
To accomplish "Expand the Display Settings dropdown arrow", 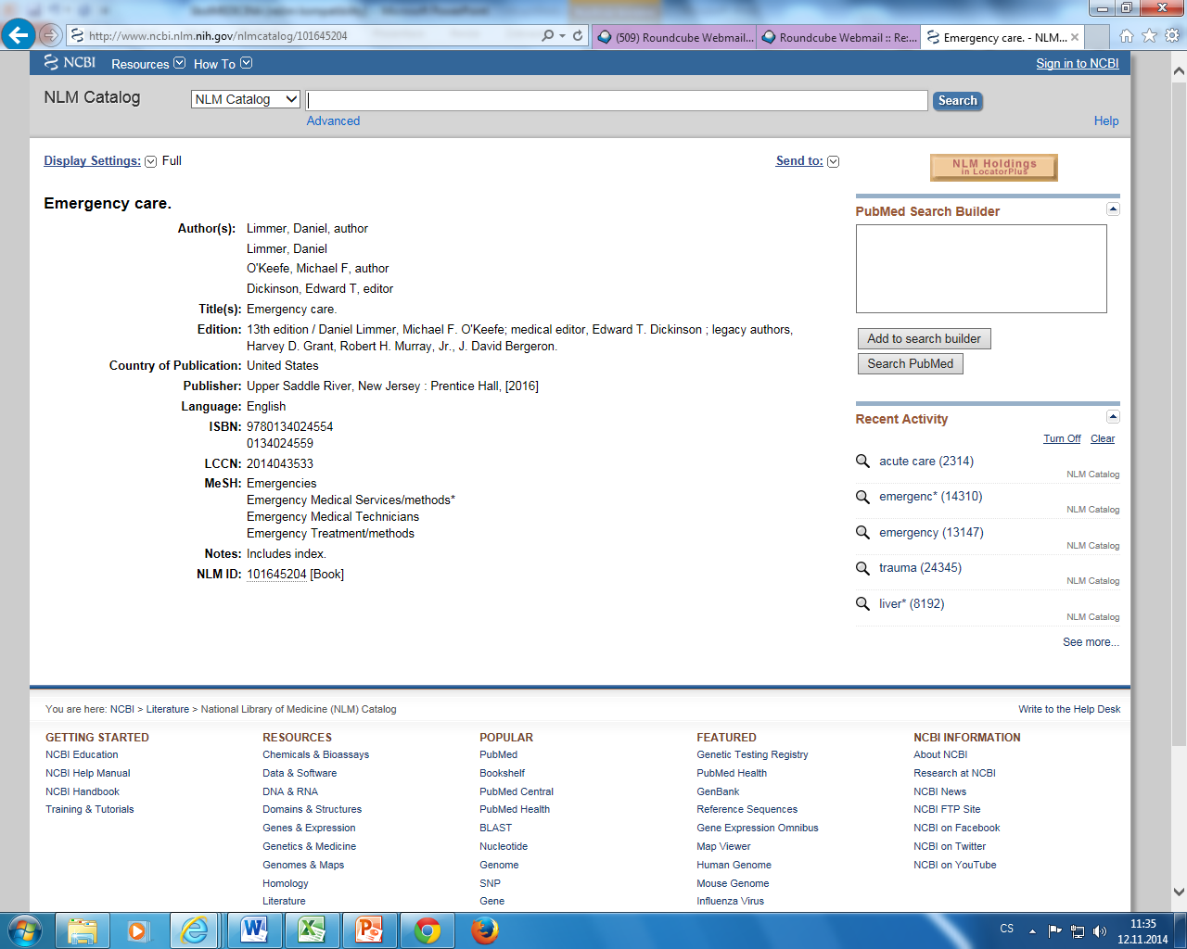I will 151,161.
